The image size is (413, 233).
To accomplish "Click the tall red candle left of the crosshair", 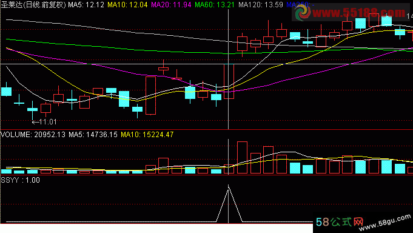I will (150, 95).
